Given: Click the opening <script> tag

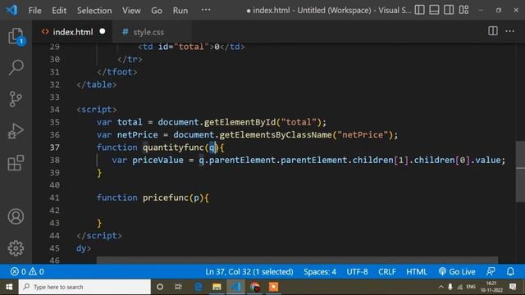Looking at the screenshot, I should [97, 110].
